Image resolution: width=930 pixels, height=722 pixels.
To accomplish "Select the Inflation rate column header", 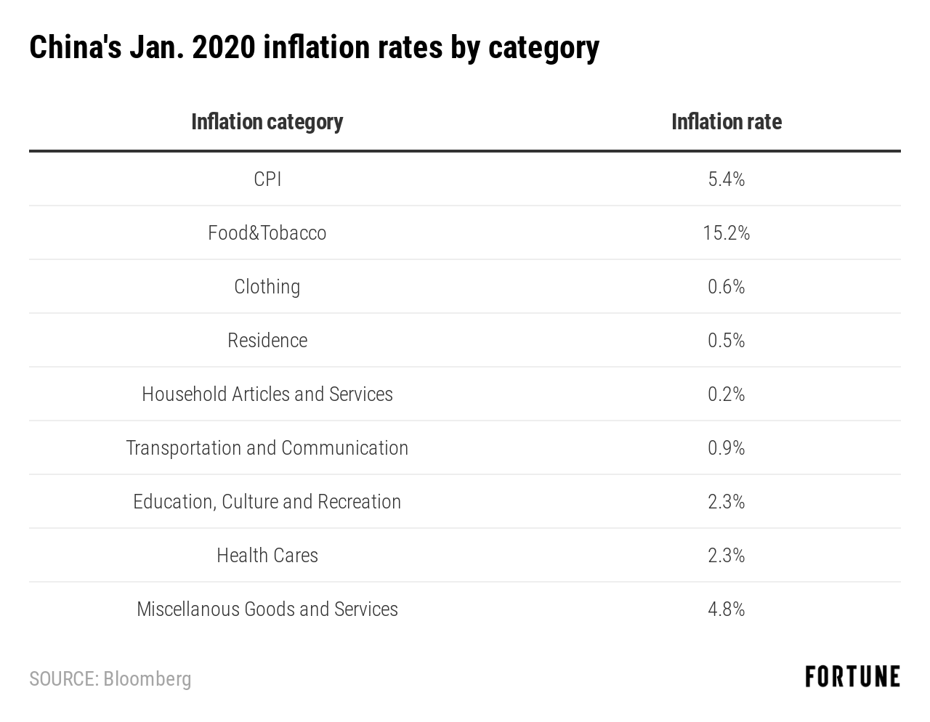I will coord(726,122).
